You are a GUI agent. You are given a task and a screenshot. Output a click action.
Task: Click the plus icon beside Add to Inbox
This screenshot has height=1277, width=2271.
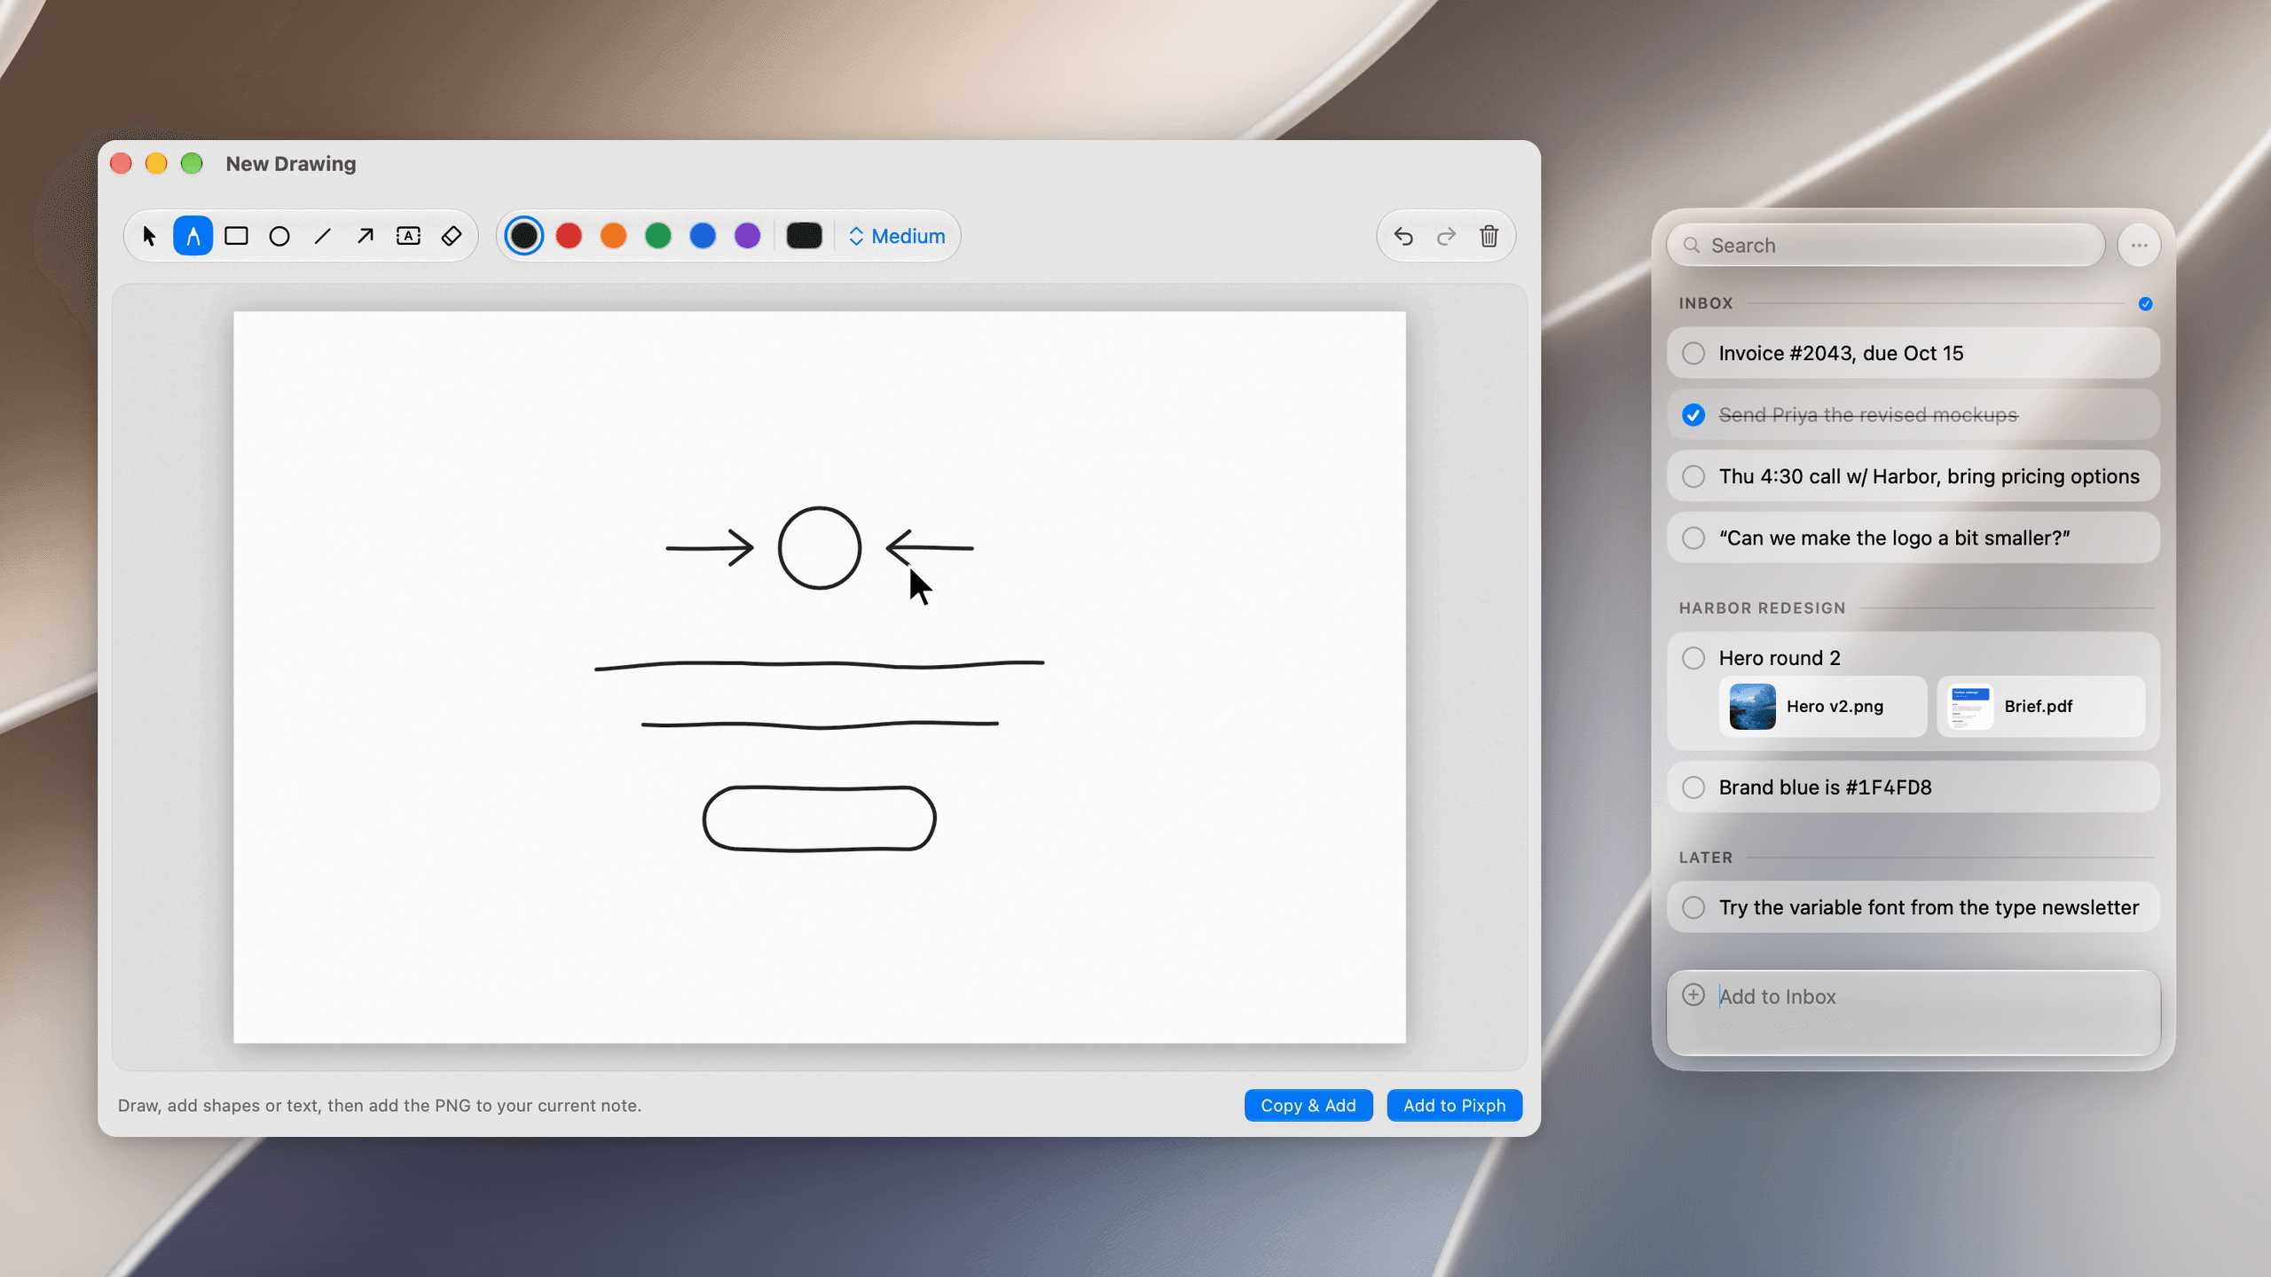1693,995
